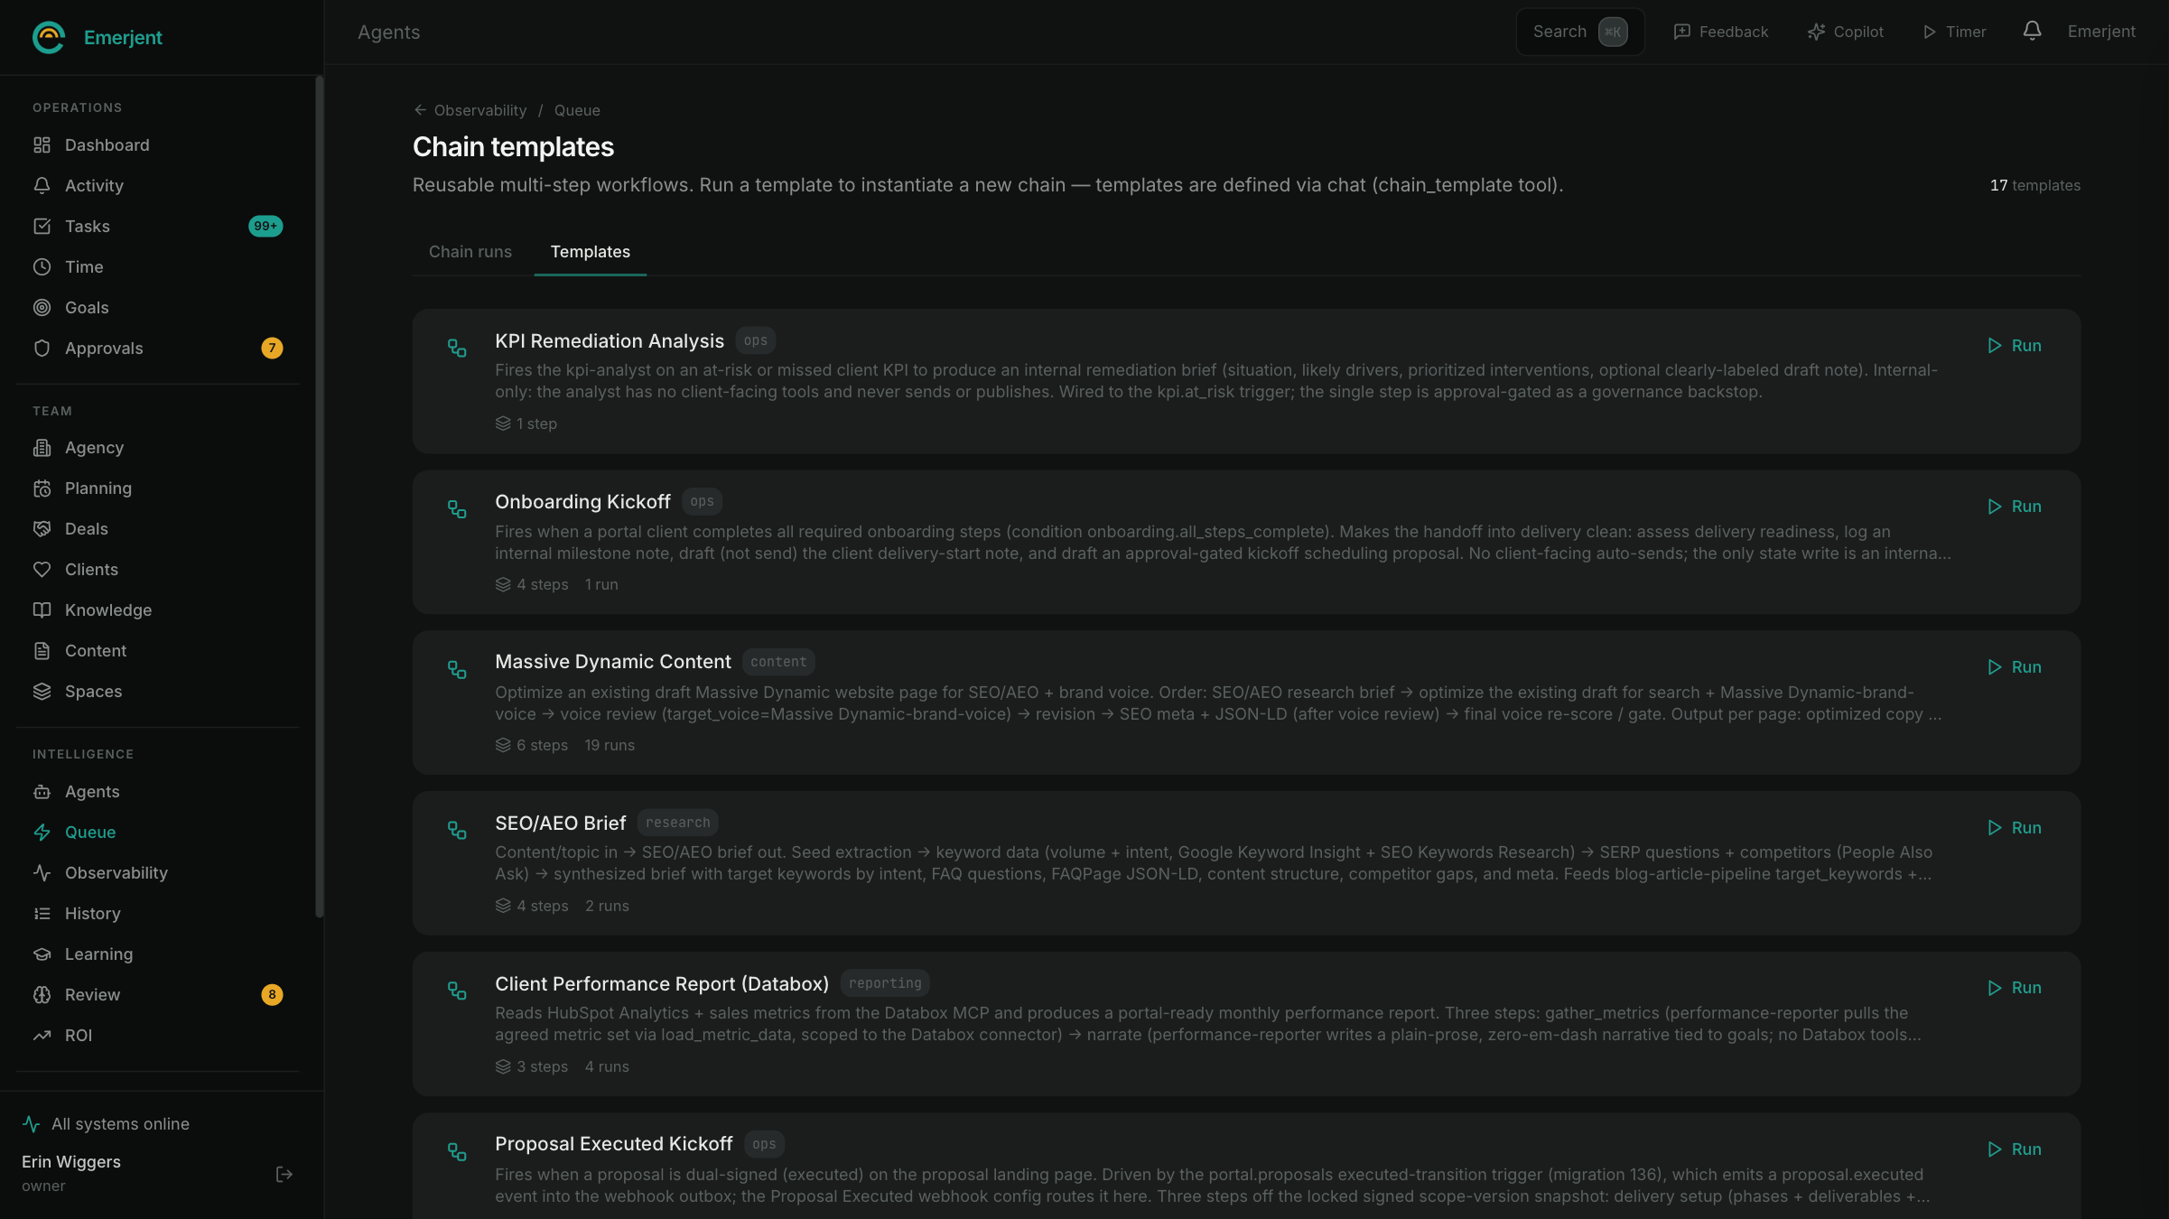Switch to the Chain runs tab
This screenshot has height=1219, width=2169.
[470, 252]
